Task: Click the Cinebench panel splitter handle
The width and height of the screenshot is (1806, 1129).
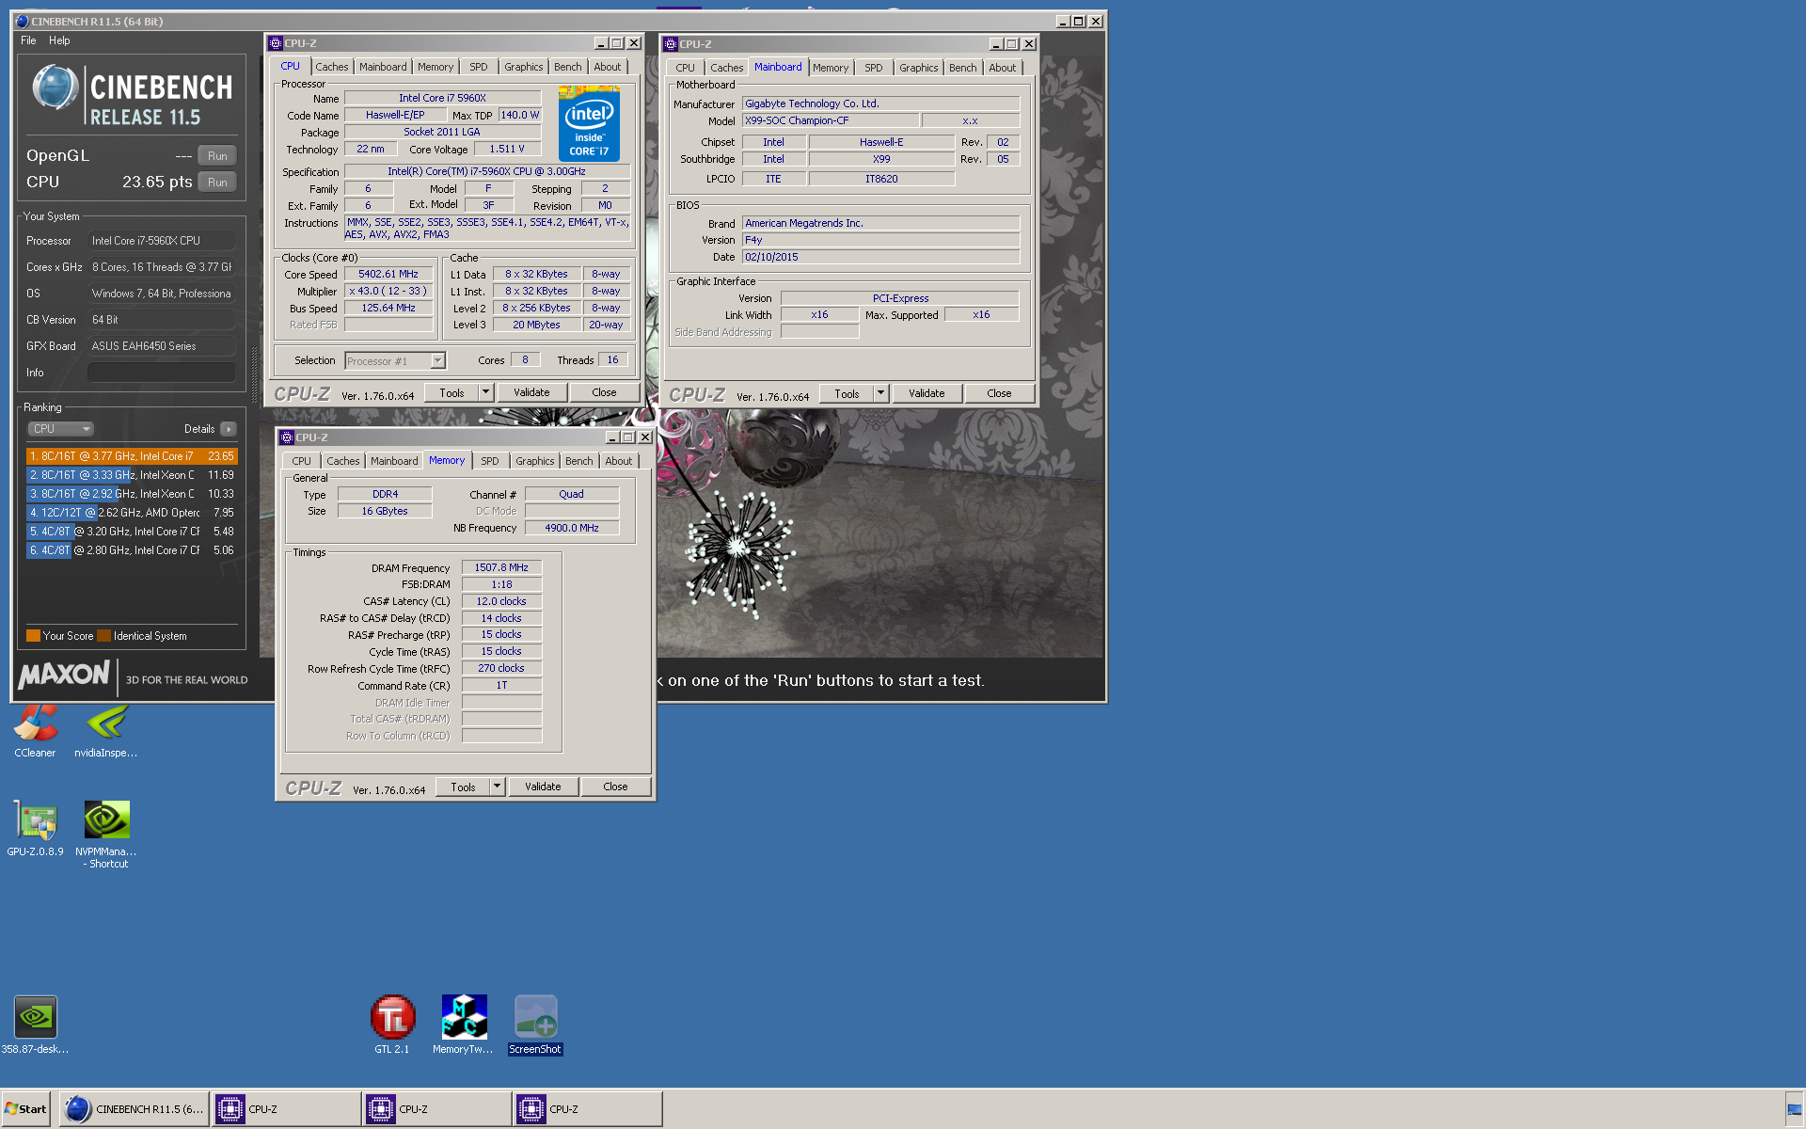Action: (x=254, y=374)
